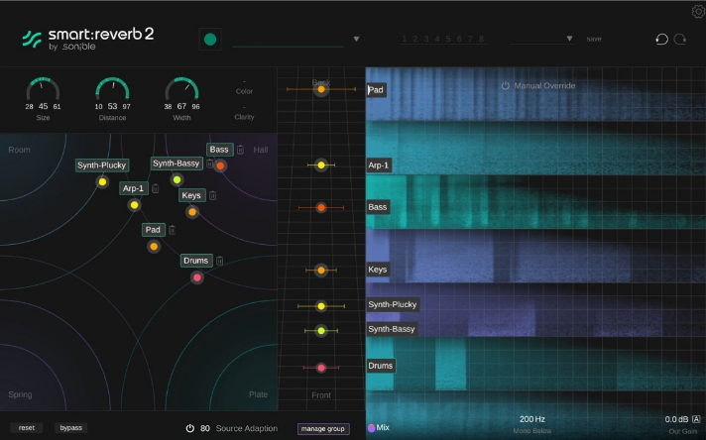Select the Synth-Plucky track label in spectrogram

coord(393,304)
